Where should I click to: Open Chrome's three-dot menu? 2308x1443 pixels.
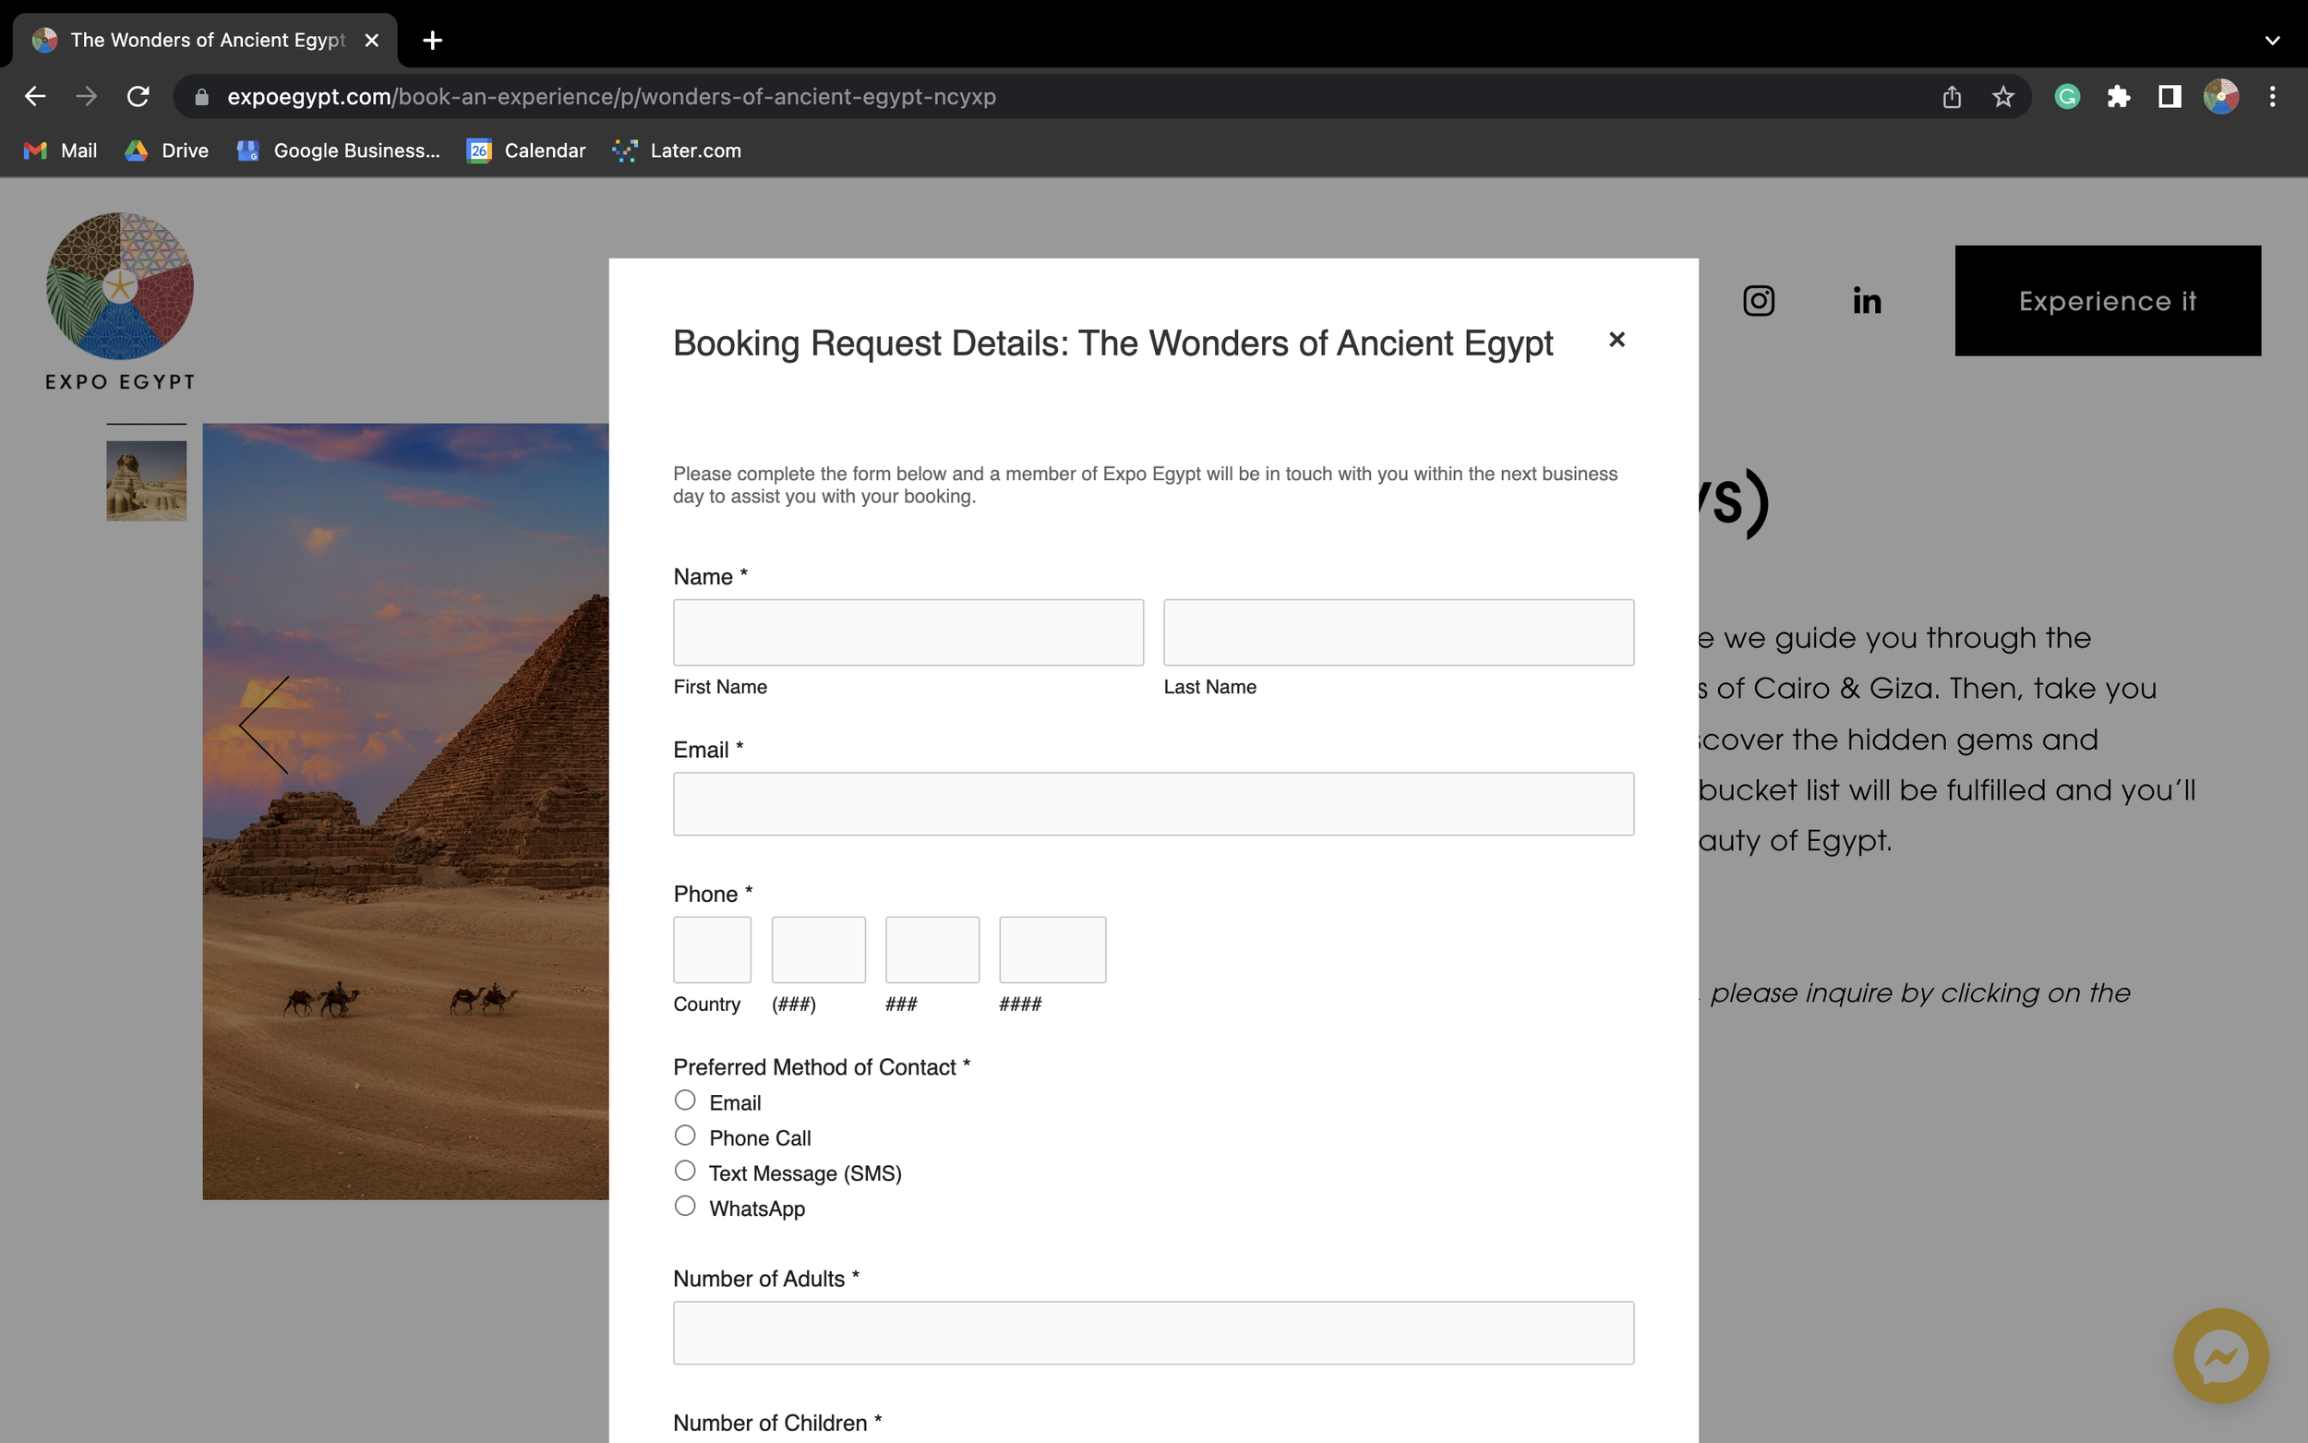pyautogui.click(x=2272, y=96)
